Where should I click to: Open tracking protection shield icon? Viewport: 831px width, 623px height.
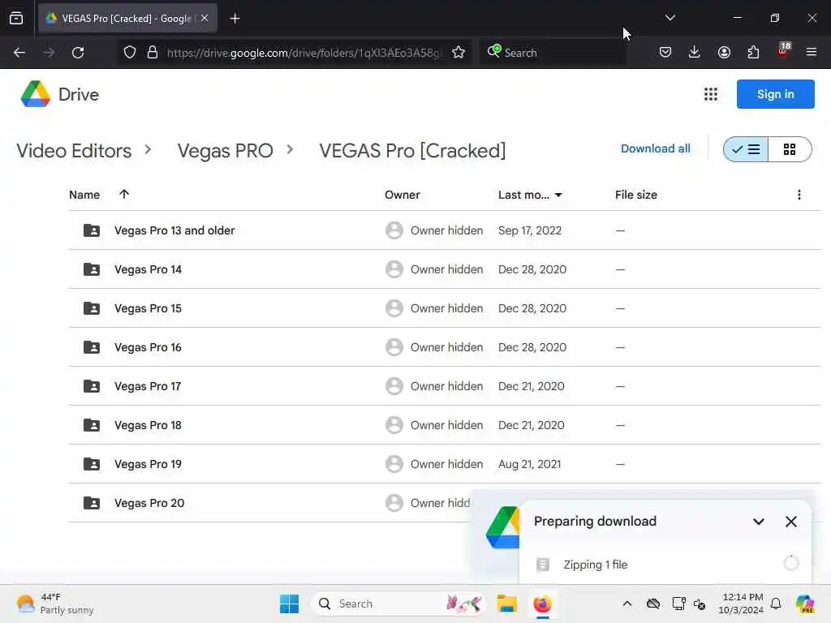tap(130, 53)
